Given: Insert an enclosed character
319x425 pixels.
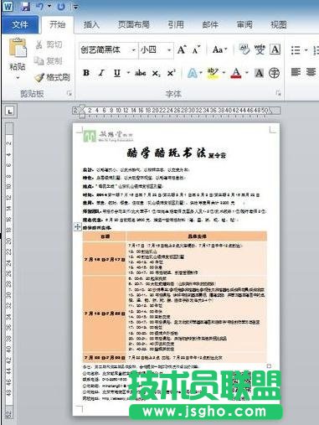Looking at the screenshot, I should pyautogui.click(x=275, y=73).
